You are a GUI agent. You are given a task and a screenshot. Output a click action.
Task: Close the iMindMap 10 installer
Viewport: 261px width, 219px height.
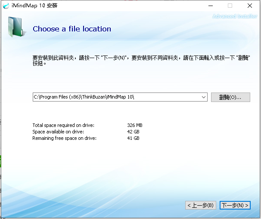point(250,6)
